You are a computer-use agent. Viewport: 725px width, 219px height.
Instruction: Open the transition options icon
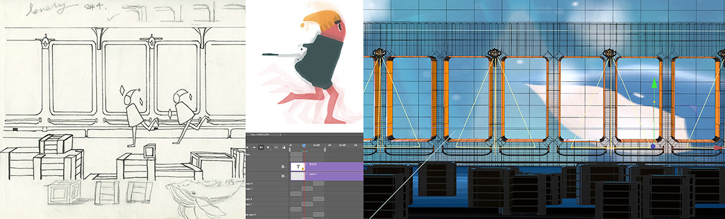tap(283, 147)
